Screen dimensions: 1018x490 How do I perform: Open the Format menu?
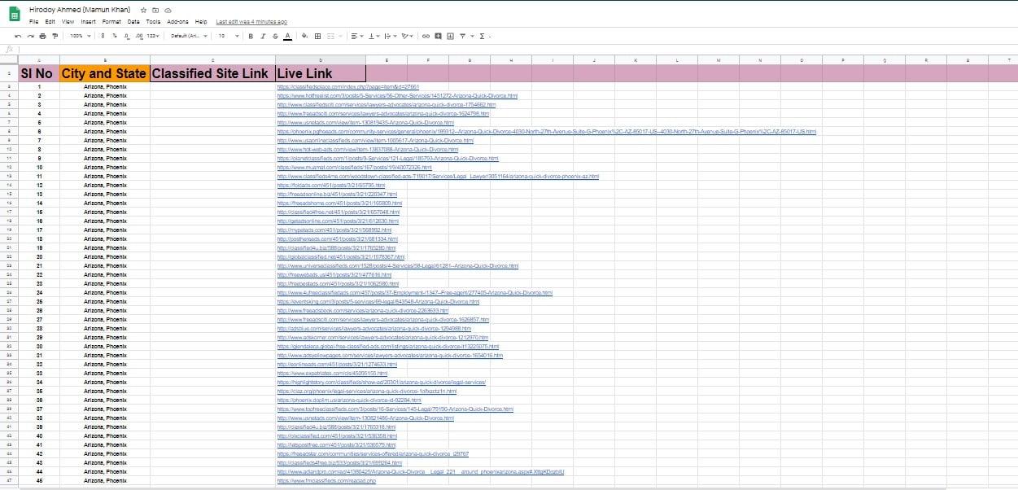(111, 22)
